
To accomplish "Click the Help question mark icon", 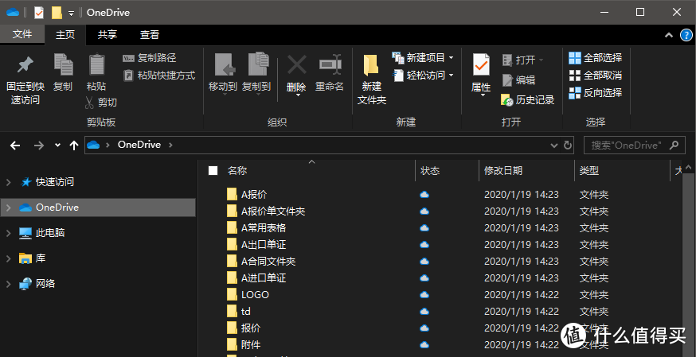I will click(686, 35).
